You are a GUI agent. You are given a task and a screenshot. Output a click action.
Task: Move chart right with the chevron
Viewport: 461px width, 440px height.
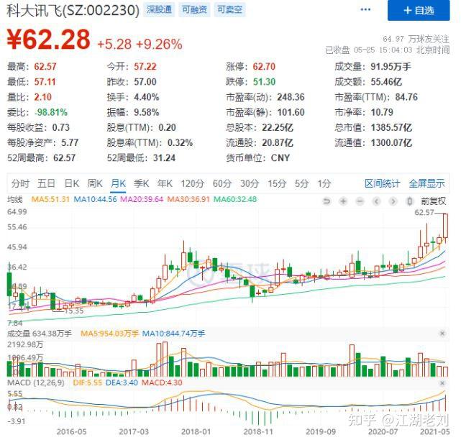point(393,201)
